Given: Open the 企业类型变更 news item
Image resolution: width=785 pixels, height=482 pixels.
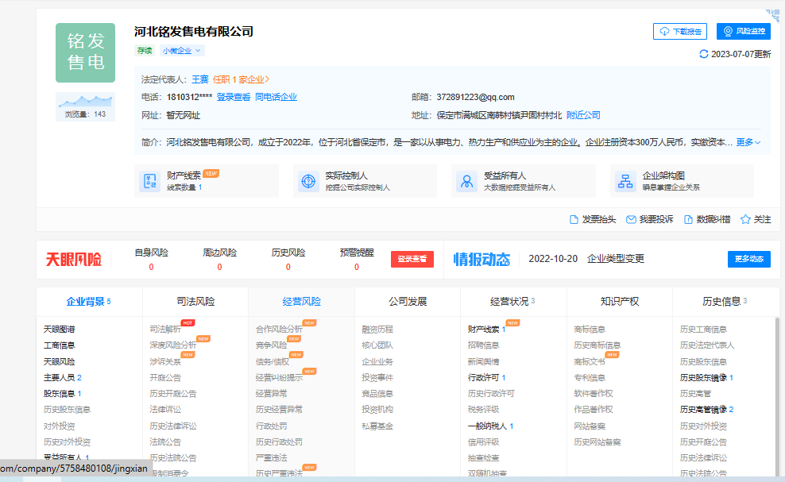Looking at the screenshot, I should [615, 259].
